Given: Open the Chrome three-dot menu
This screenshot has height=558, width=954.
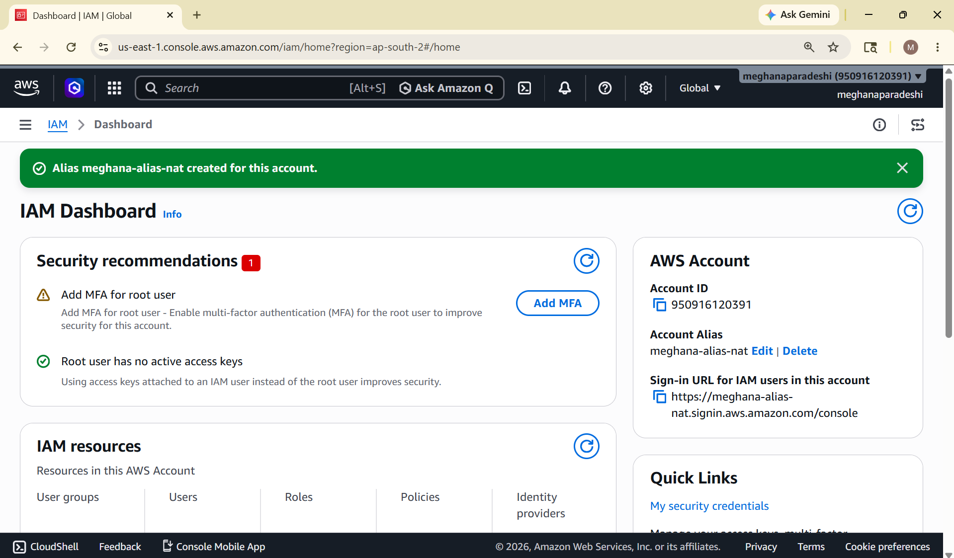Looking at the screenshot, I should (937, 47).
